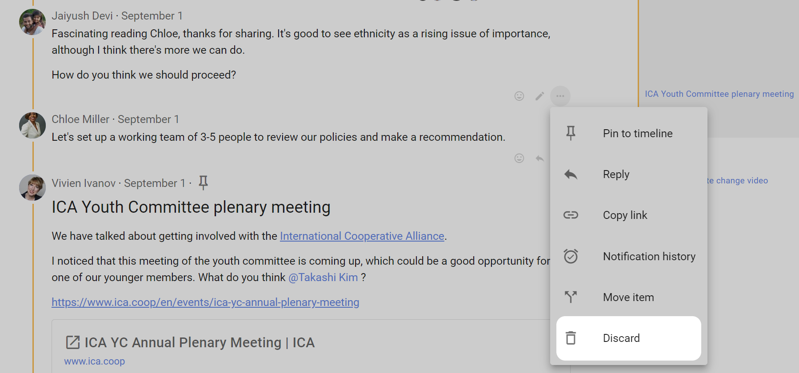The width and height of the screenshot is (799, 373).
Task: Open Vivien Ivanov's profile picture
Action: (32, 187)
